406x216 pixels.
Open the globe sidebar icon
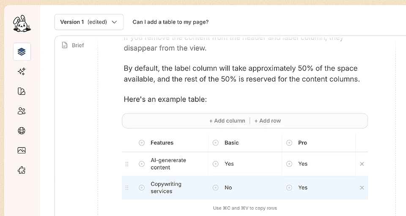(22, 131)
